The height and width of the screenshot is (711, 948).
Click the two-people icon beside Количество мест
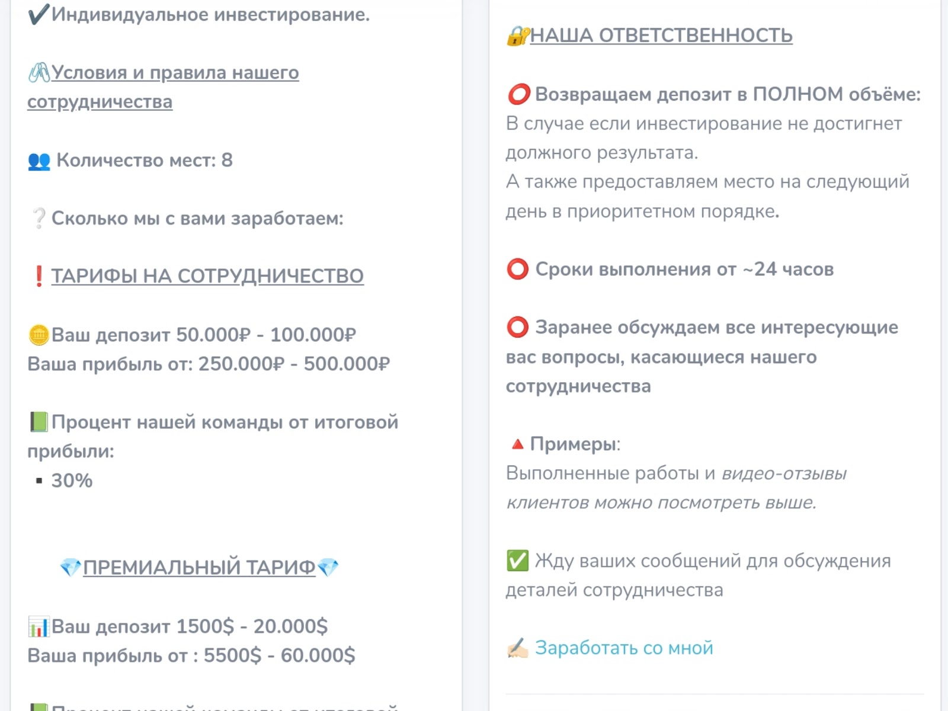(x=39, y=161)
